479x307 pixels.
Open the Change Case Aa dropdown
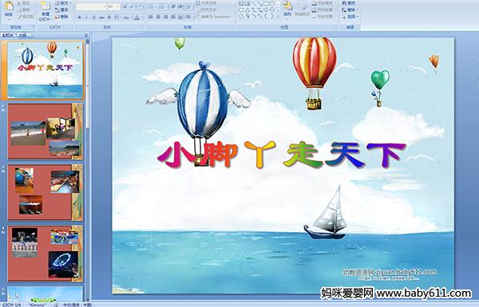click(x=126, y=18)
